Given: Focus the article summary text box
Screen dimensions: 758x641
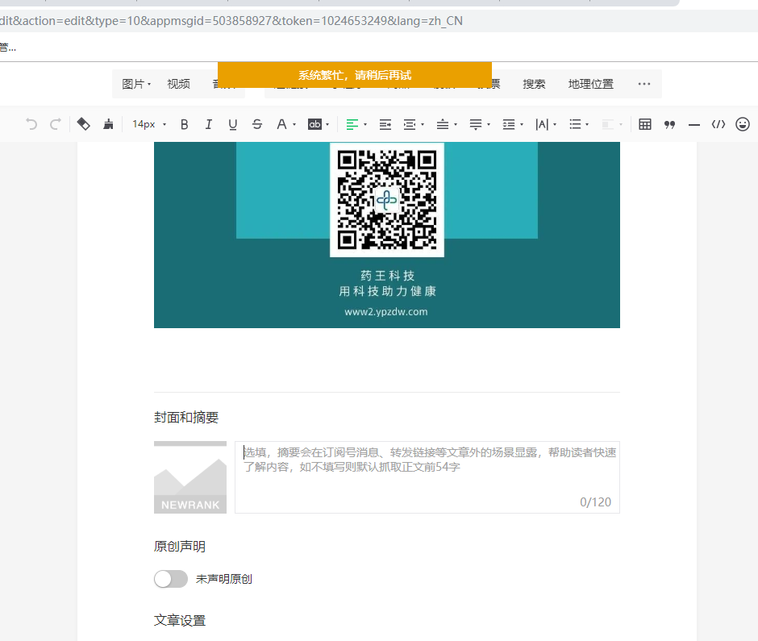Looking at the screenshot, I should [427, 477].
